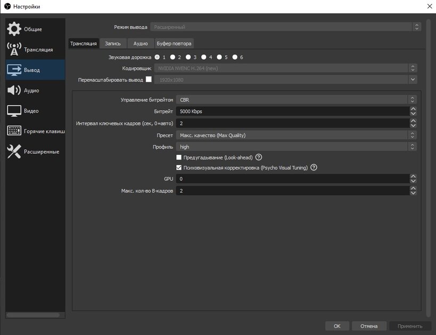The width and height of the screenshot is (436, 335).
Task: Open Аудио settings via speaker icon
Action: point(14,90)
